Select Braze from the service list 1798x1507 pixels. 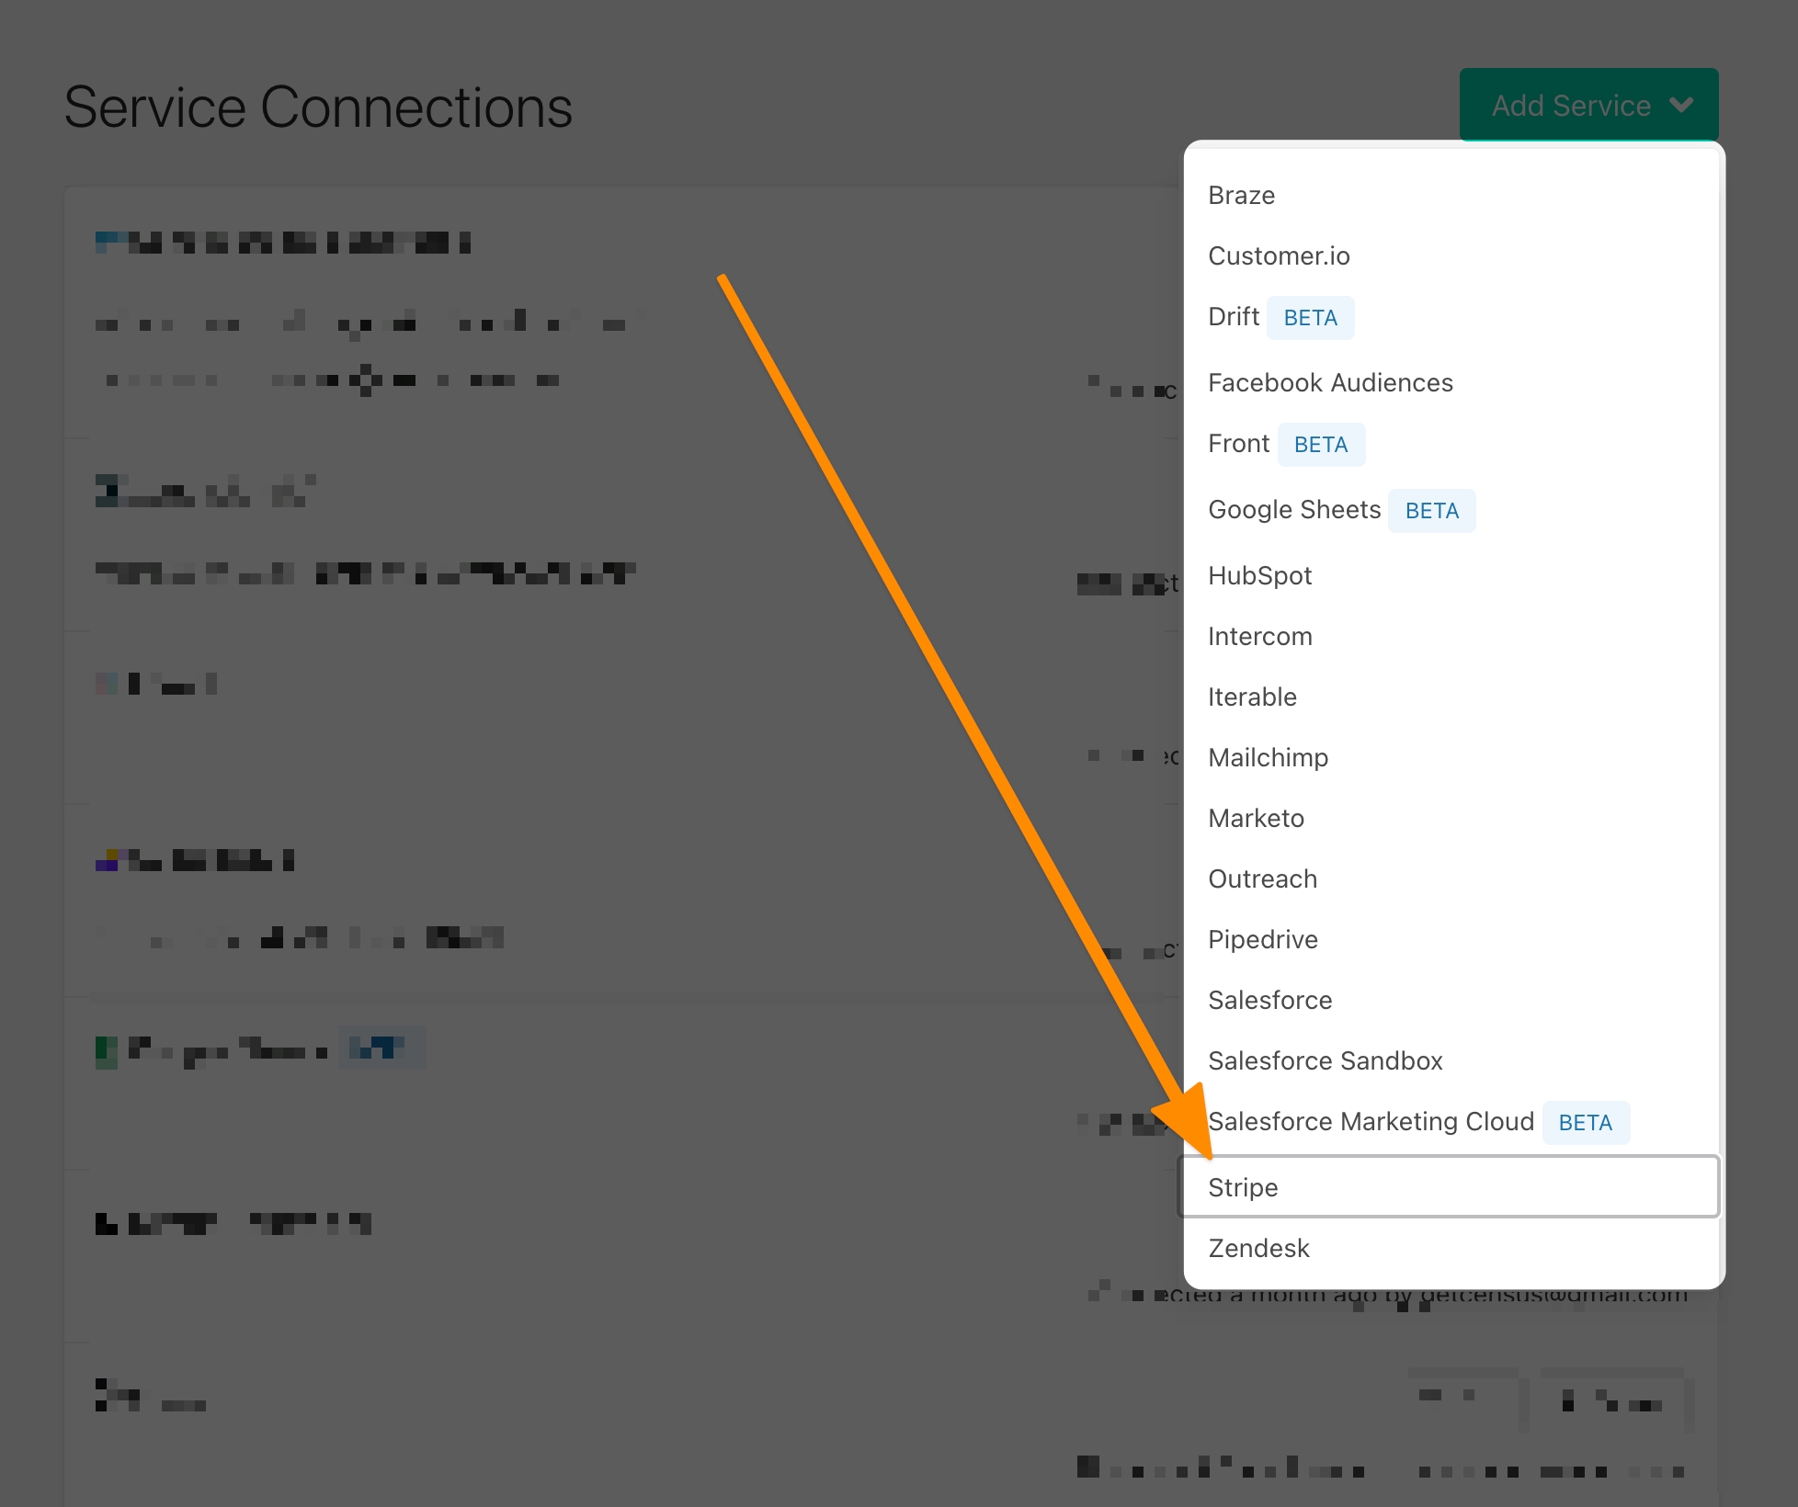pyautogui.click(x=1452, y=195)
